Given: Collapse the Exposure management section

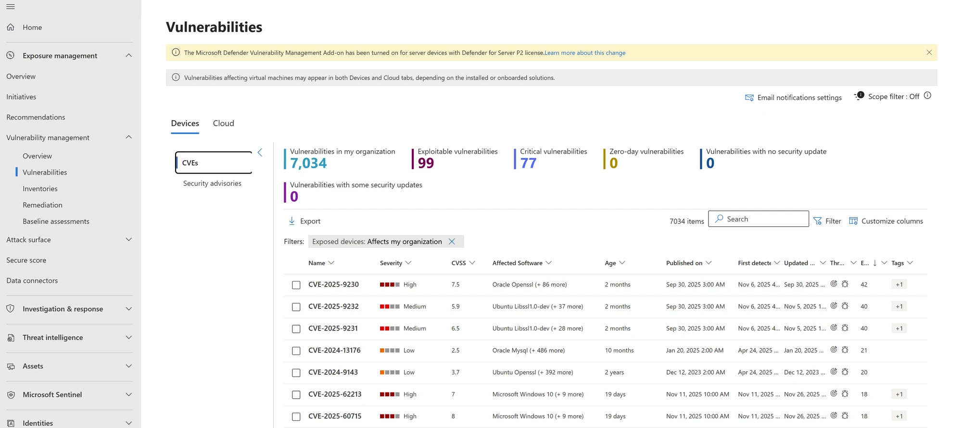Looking at the screenshot, I should [x=129, y=55].
